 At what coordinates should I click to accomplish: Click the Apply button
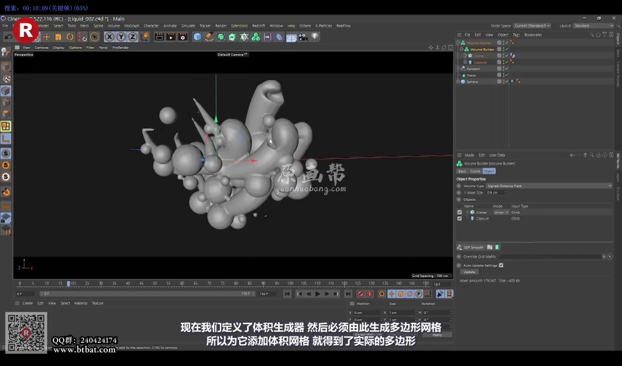[437, 334]
